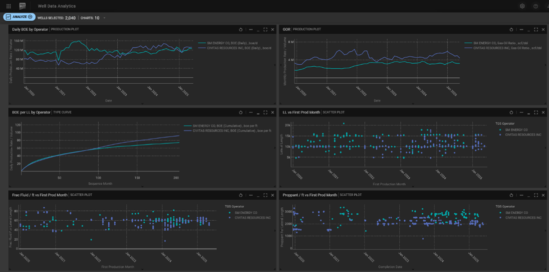Viewport: 549px width, 272px height.
Task: Open more options menu for GOR chart
Action: [521, 29]
